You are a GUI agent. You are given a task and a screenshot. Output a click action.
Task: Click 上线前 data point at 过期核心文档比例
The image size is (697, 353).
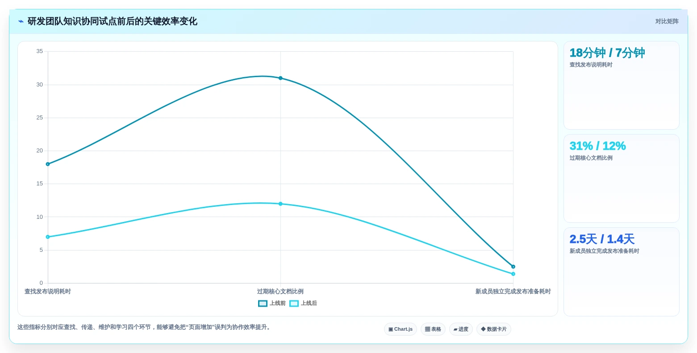[x=280, y=78]
